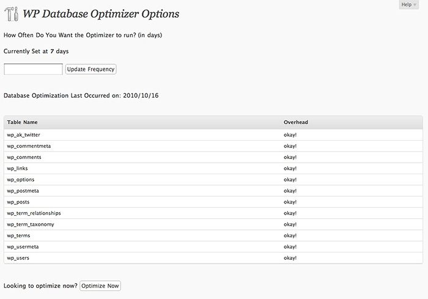Click the frequency days input field
The image size is (428, 299).
[33, 69]
